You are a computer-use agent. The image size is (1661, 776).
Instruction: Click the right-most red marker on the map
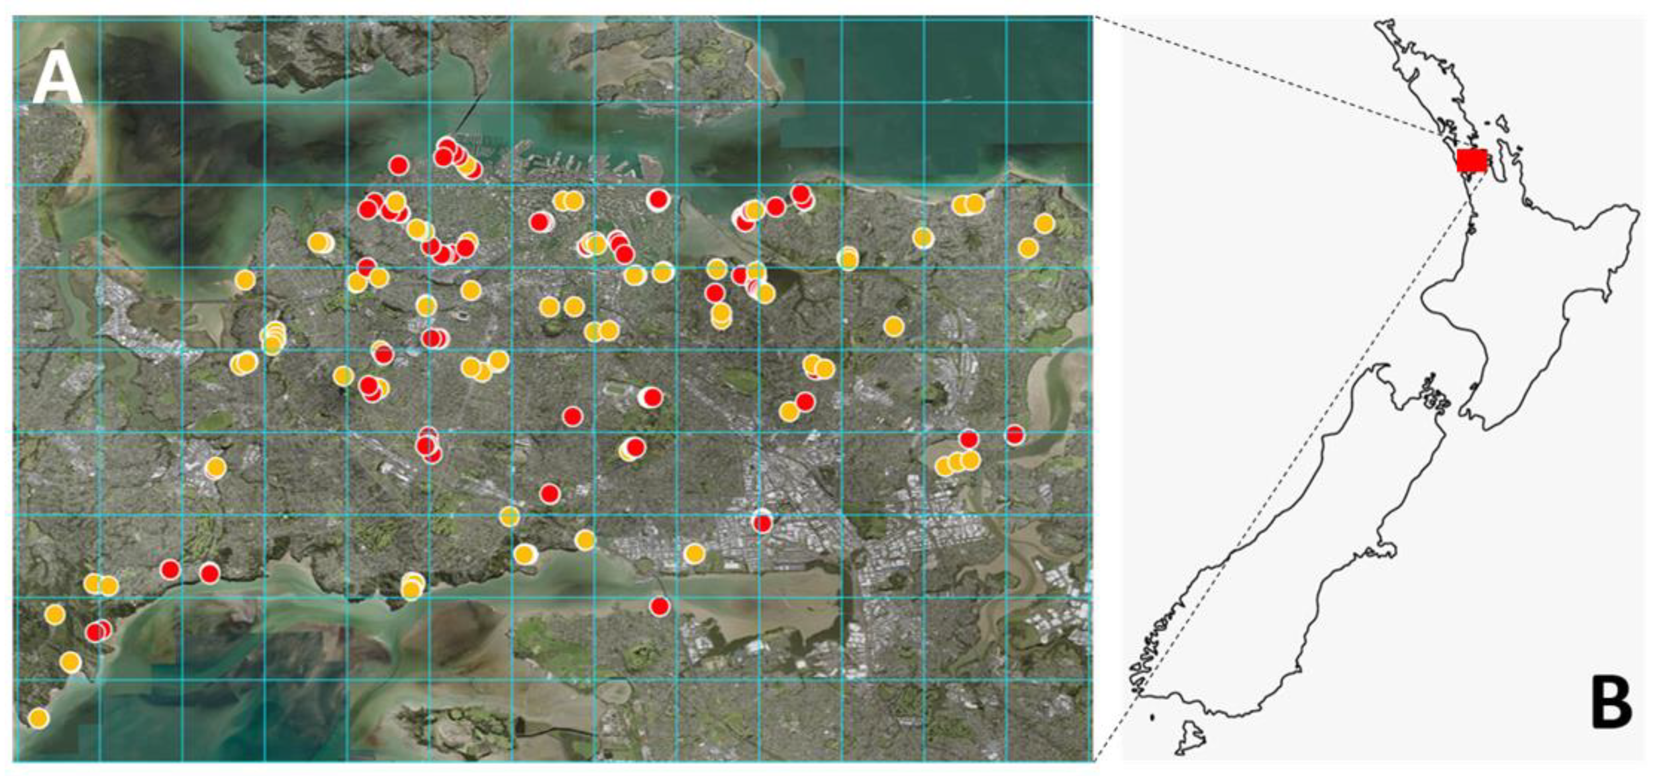[1014, 435]
